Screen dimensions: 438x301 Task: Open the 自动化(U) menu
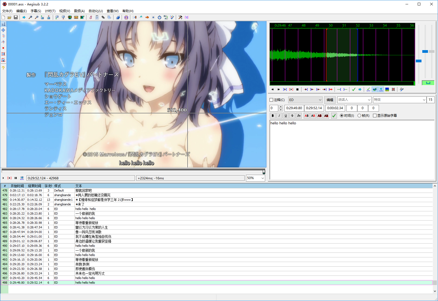coord(96,11)
